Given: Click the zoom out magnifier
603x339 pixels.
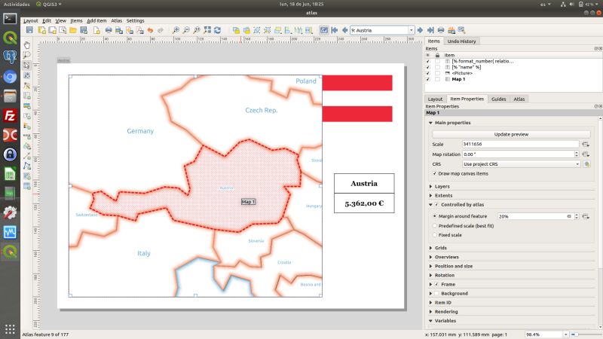Looking at the screenshot, I should (185, 30).
